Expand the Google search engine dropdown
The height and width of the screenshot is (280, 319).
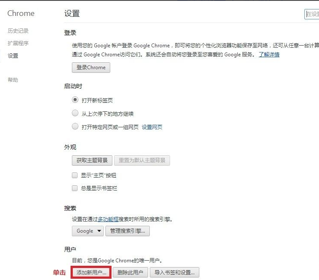[x=88, y=231]
